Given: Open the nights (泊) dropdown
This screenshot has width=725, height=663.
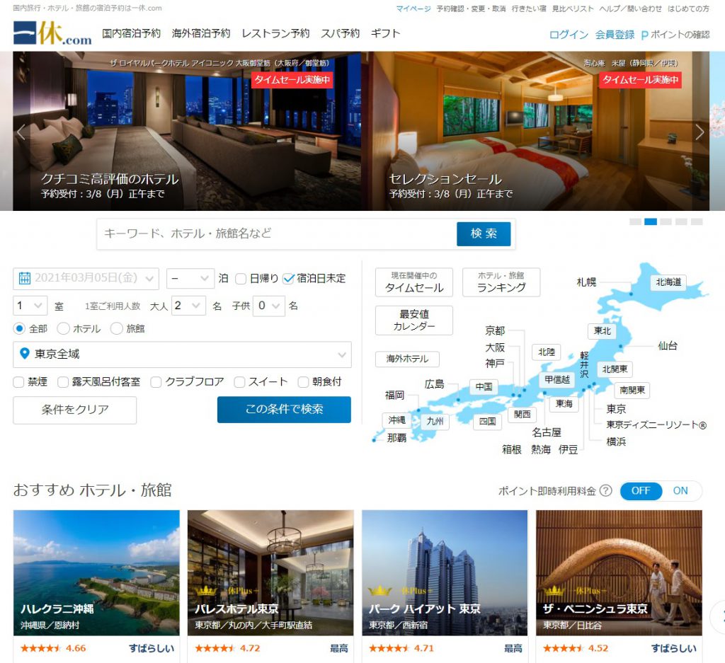Looking at the screenshot, I should pos(190,279).
